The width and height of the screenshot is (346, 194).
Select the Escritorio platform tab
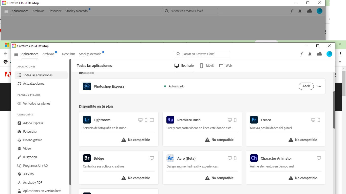click(x=184, y=66)
